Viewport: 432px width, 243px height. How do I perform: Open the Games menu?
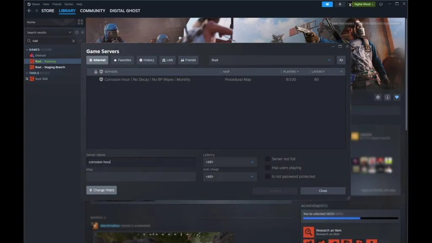69,4
